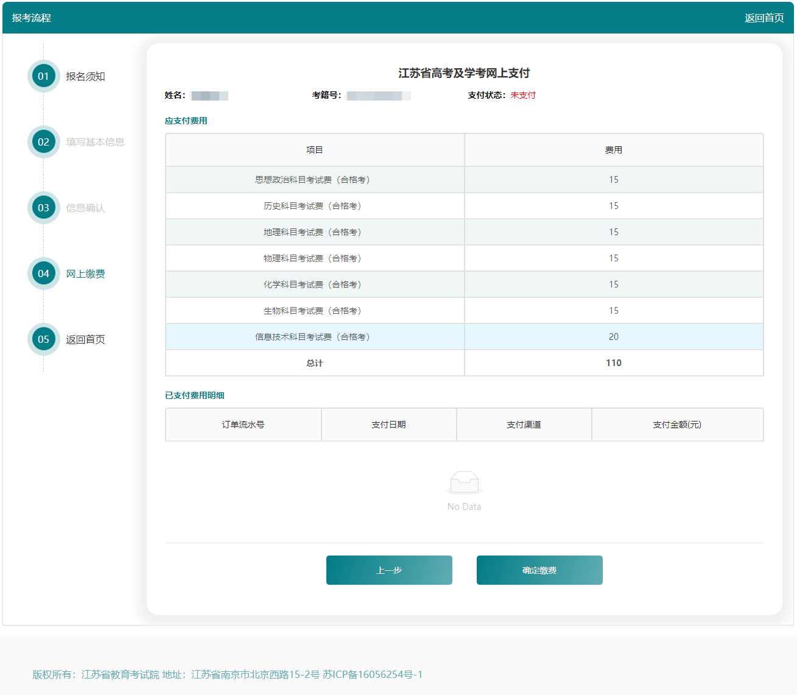This screenshot has width=797, height=695.
Task: Click the 版权所有：江苏省教育考试院 footer text
Action: pyautogui.click(x=96, y=674)
